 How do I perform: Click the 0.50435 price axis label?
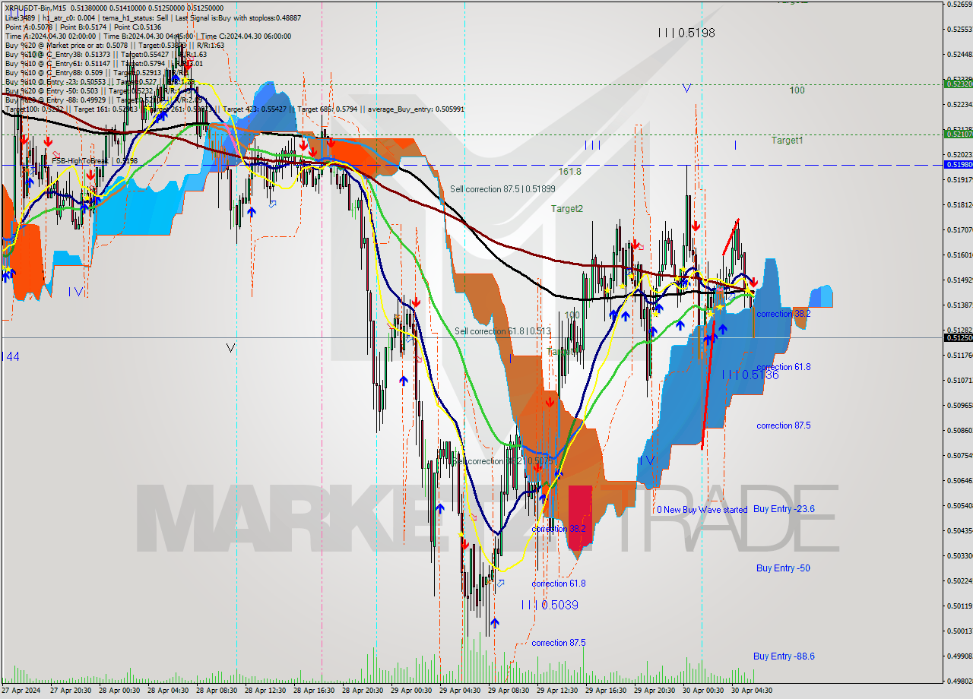959,530
